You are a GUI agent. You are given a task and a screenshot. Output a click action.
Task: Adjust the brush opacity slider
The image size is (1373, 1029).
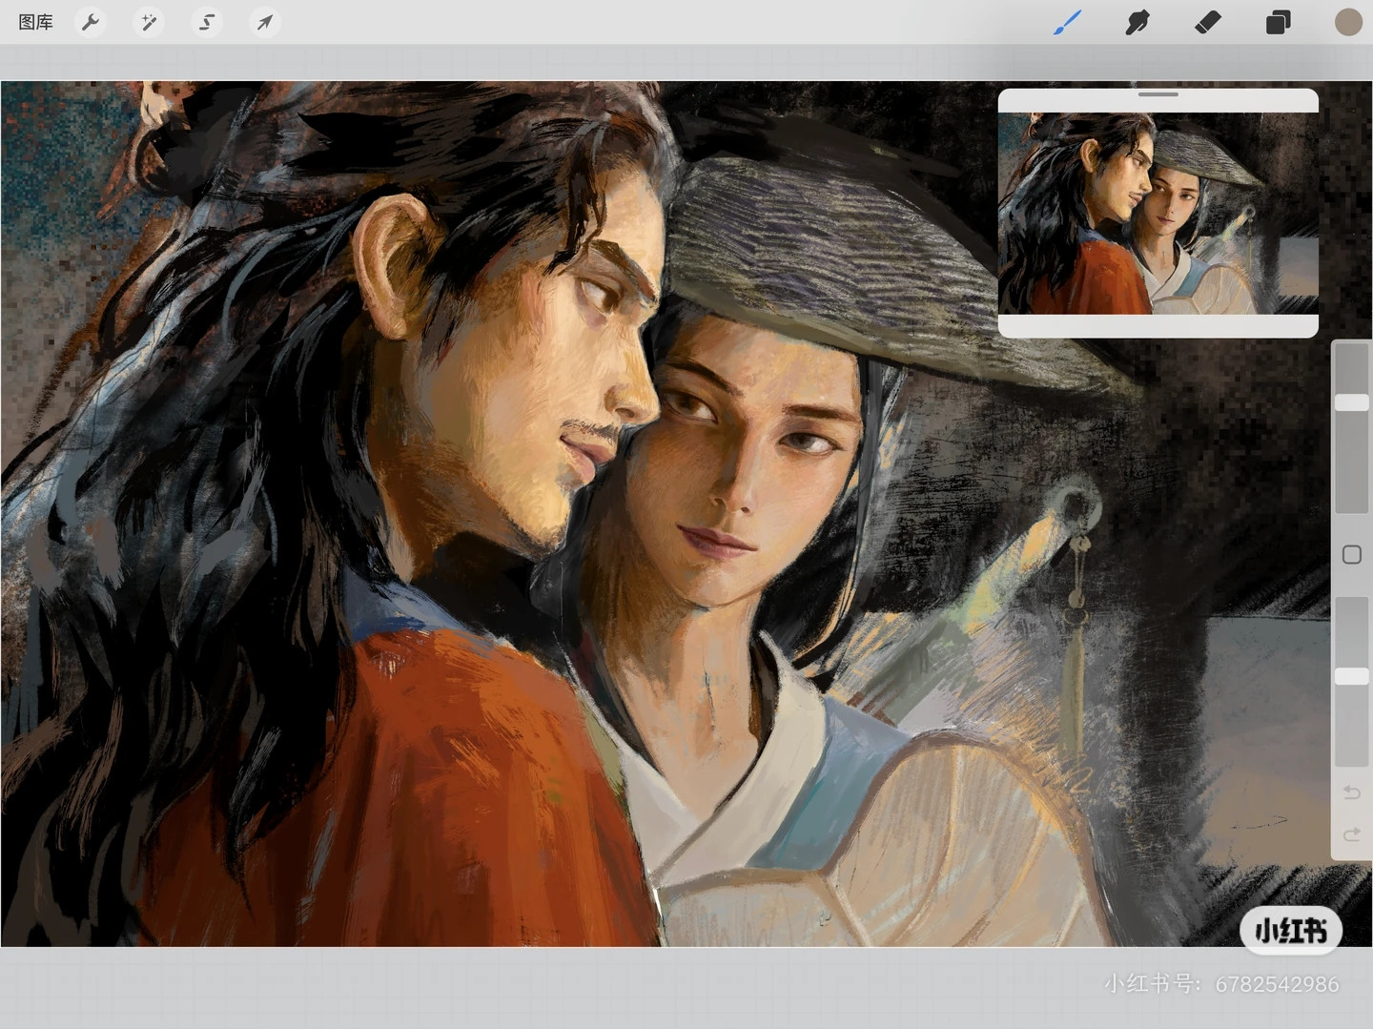point(1351,682)
